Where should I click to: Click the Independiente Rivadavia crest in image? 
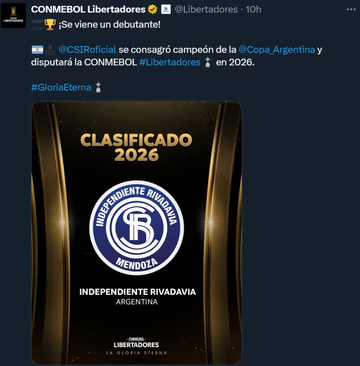(x=137, y=228)
